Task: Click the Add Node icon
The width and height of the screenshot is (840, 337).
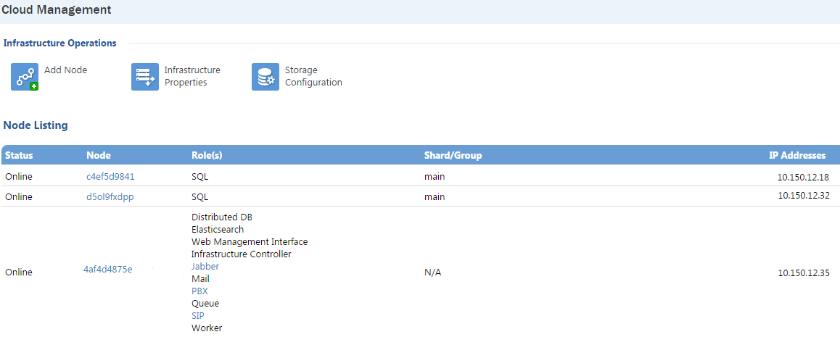Action: 25,77
